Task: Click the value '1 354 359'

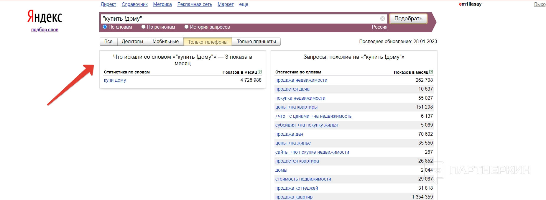Action: point(422,197)
